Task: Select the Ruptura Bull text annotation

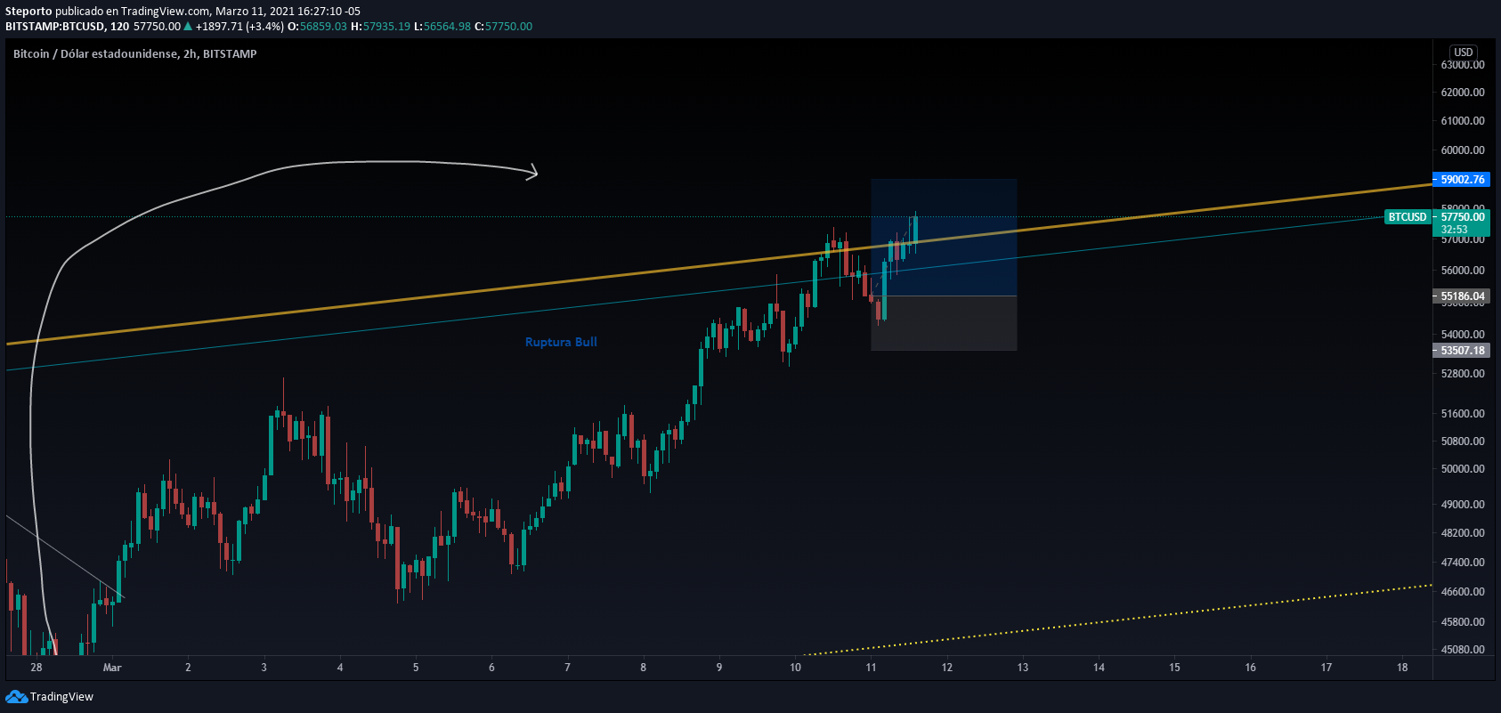Action: [561, 343]
